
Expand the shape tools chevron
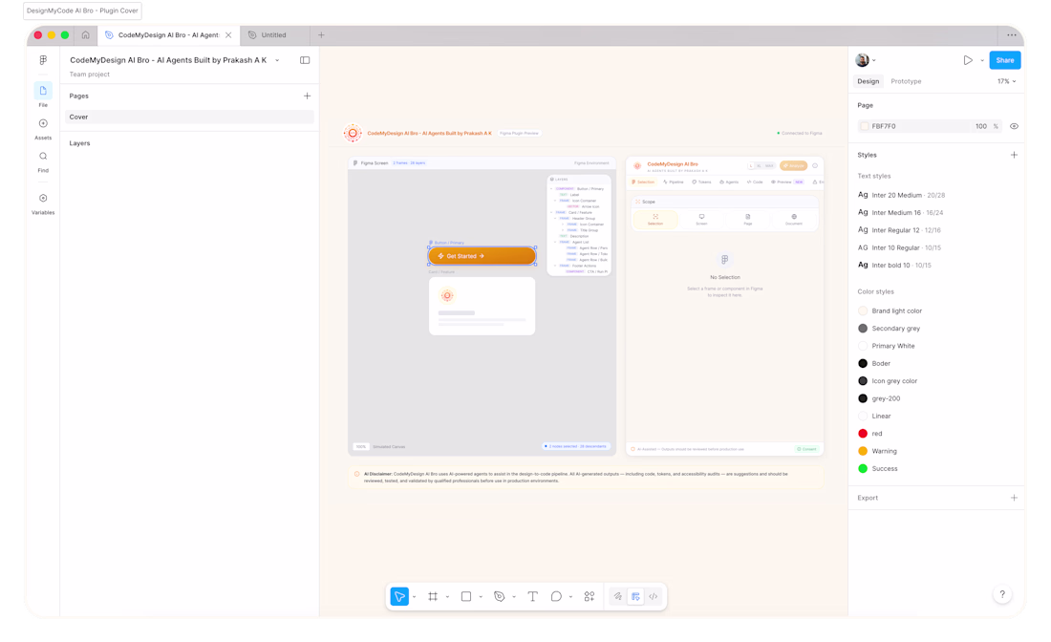pos(481,597)
